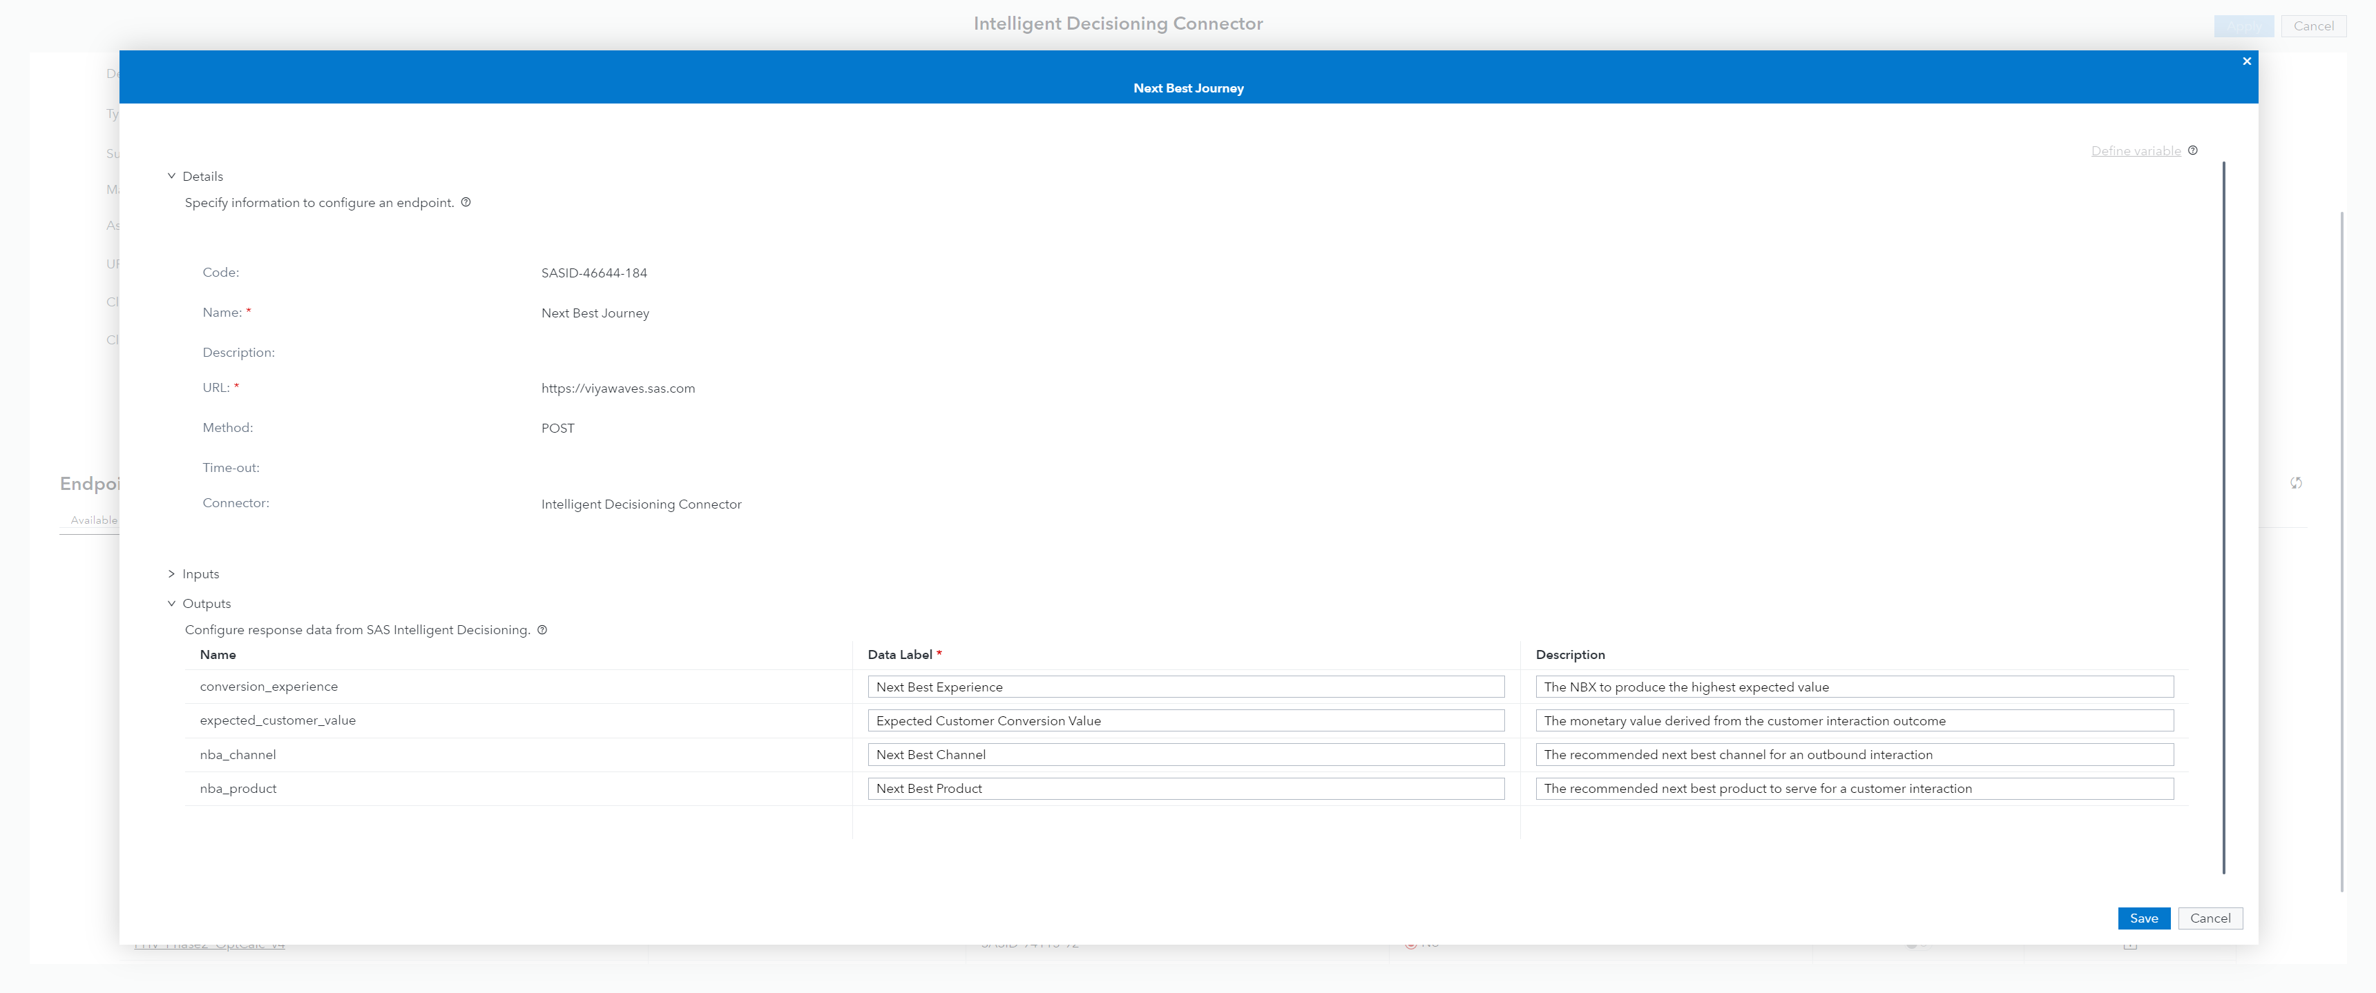Click Cancel at the top of the connector page
Viewport: 2376px width, 993px height.
pos(2313,26)
